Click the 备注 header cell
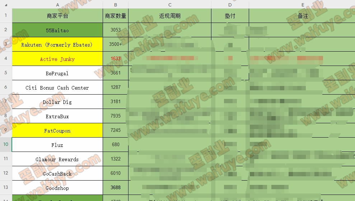 click(302, 16)
